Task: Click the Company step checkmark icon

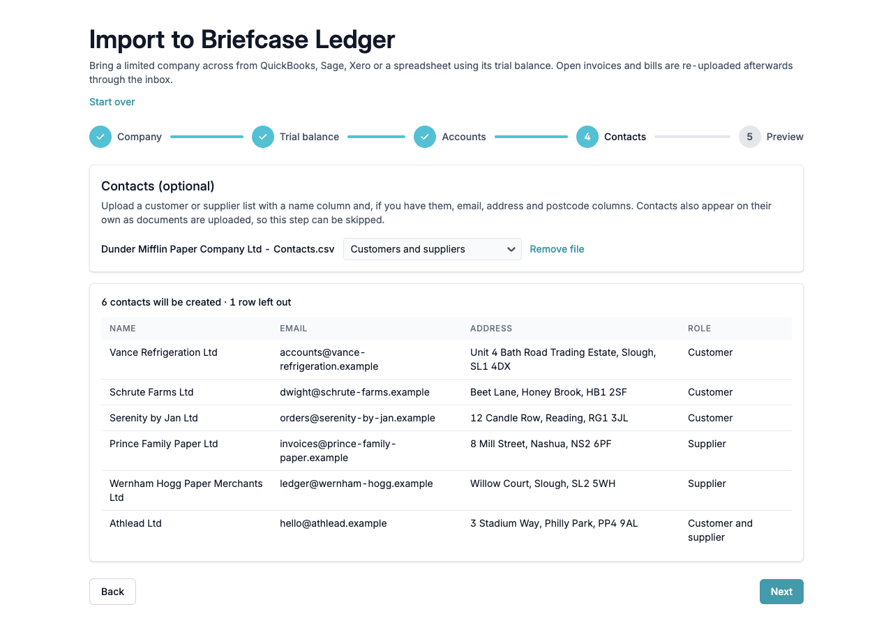Action: tap(100, 137)
